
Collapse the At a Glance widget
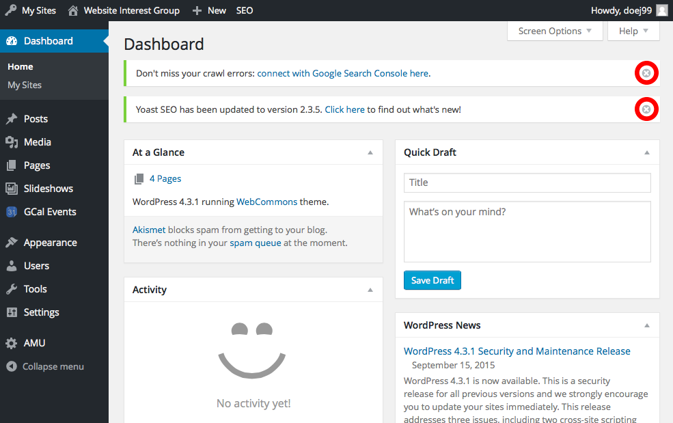pyautogui.click(x=370, y=152)
